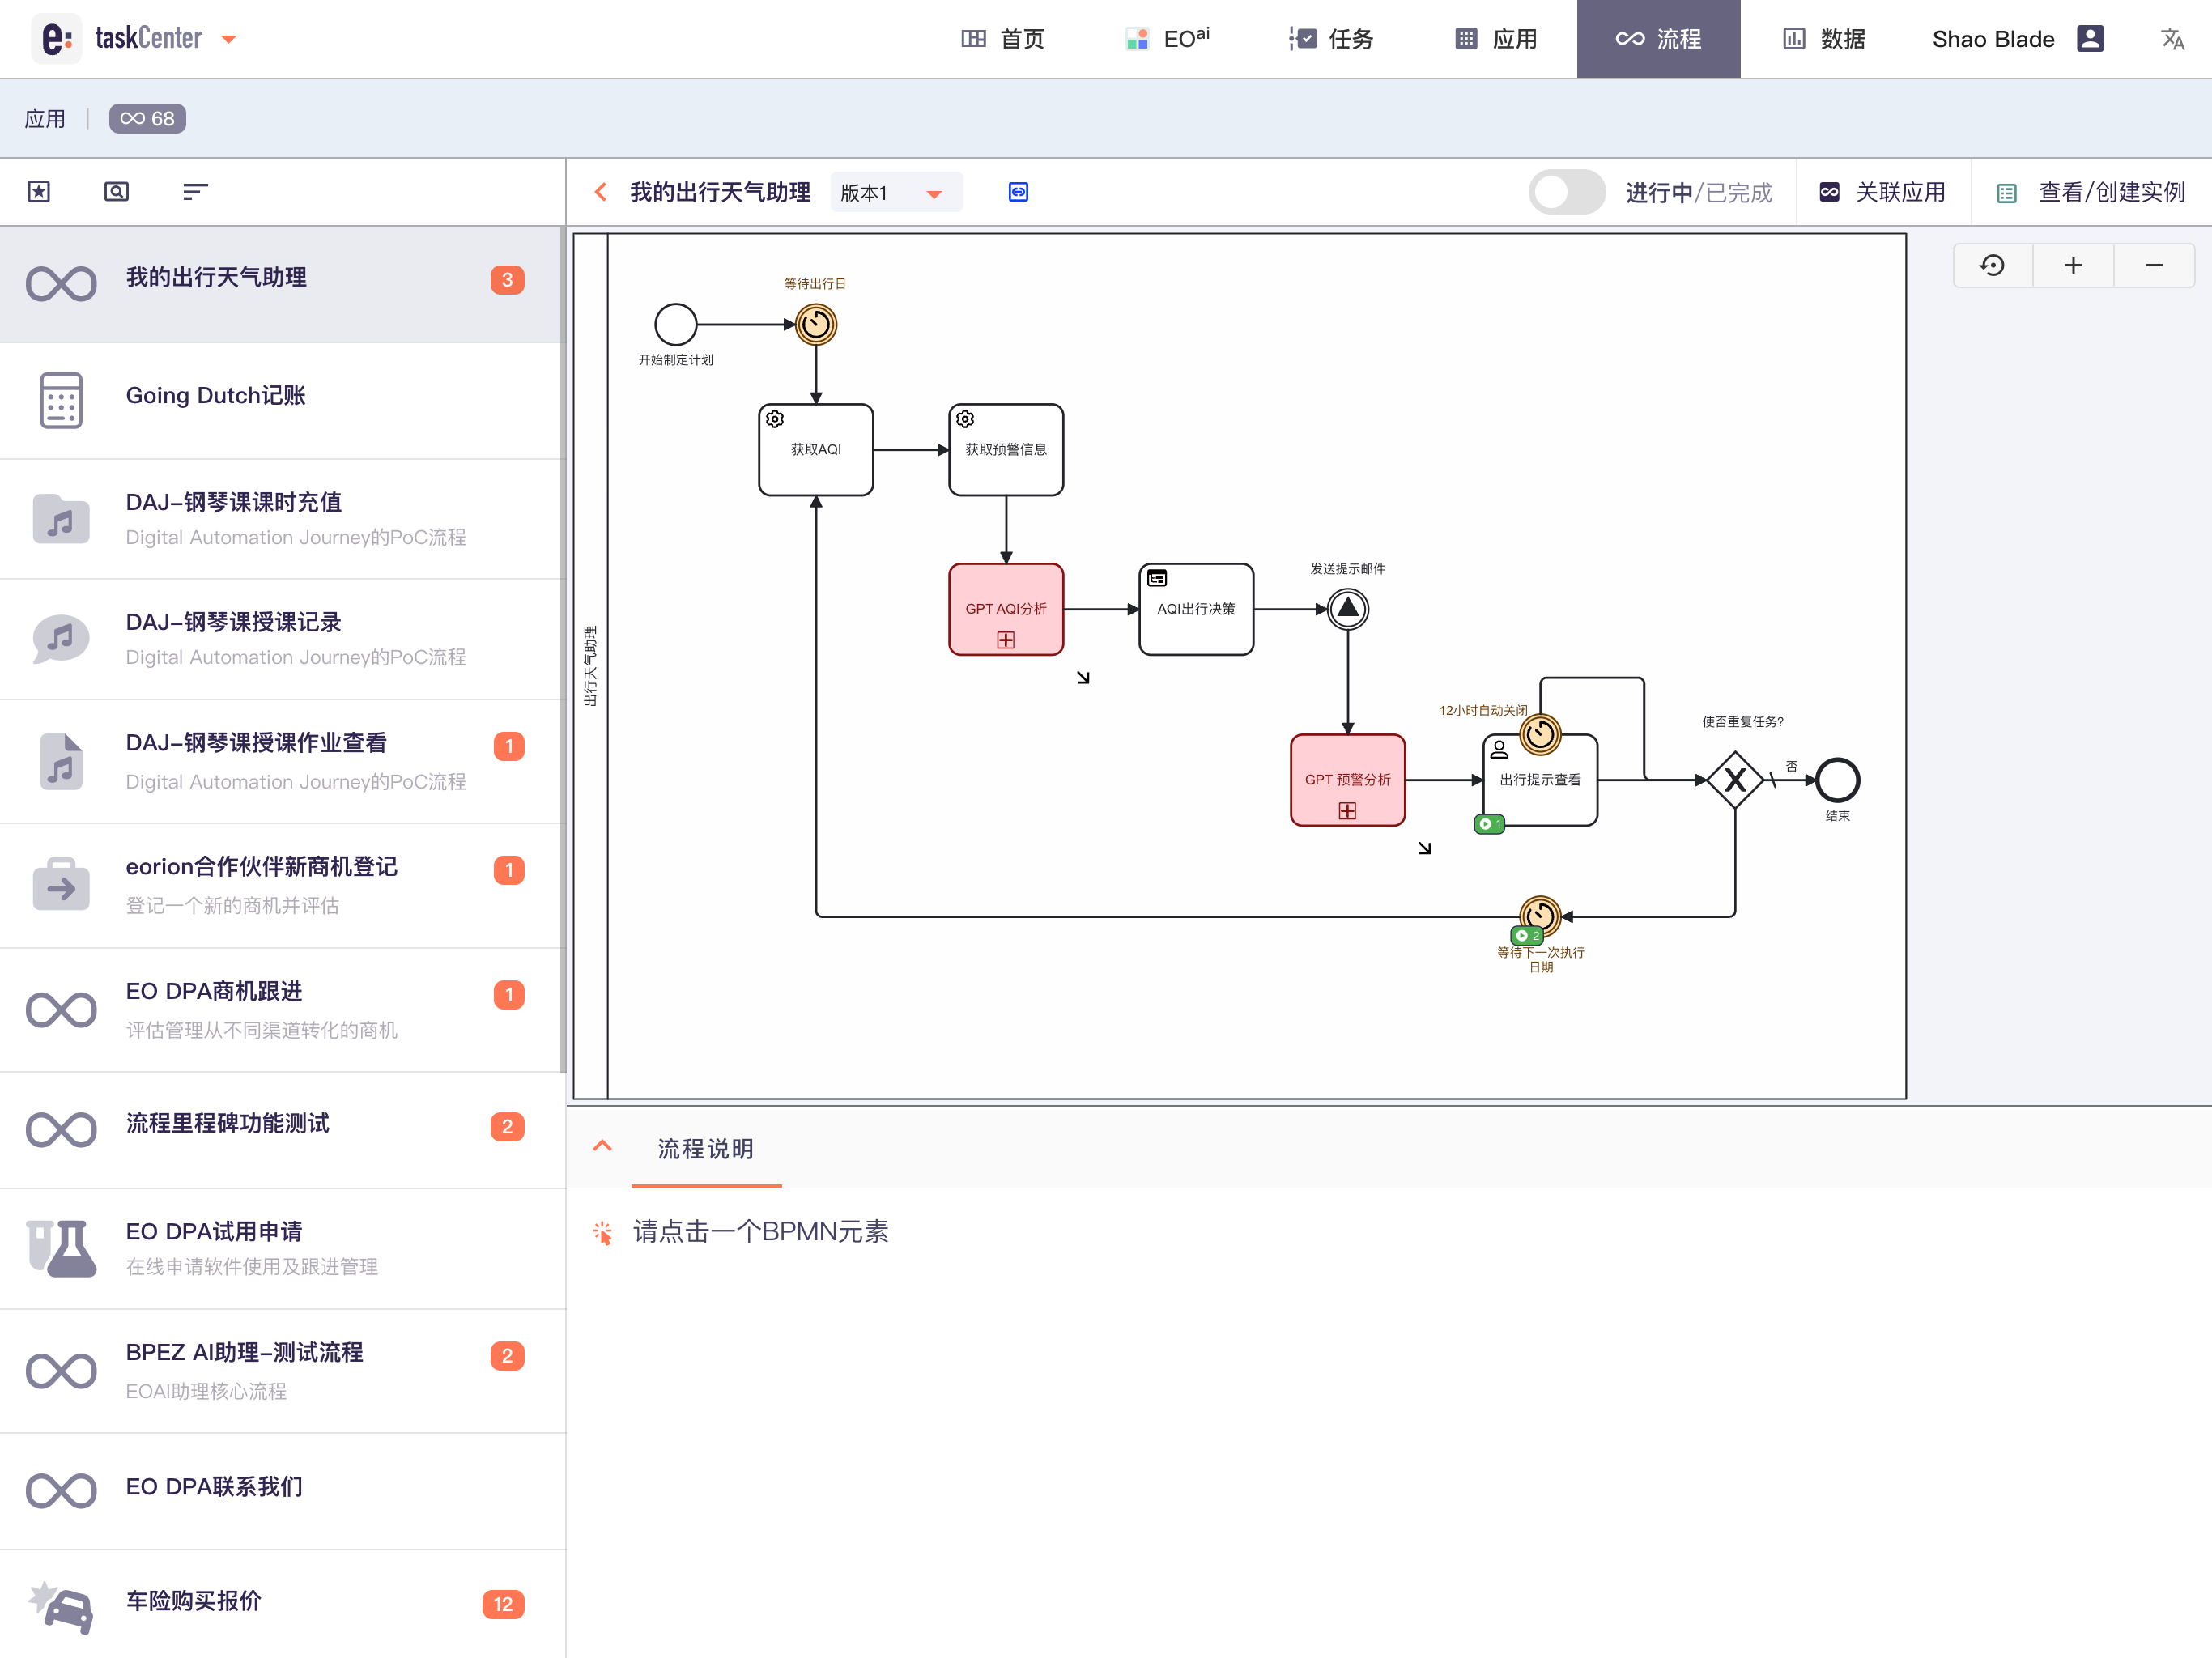This screenshot has height=1658, width=2212.
Task: Click the 出行天气助理 lane label
Action: tap(591, 666)
